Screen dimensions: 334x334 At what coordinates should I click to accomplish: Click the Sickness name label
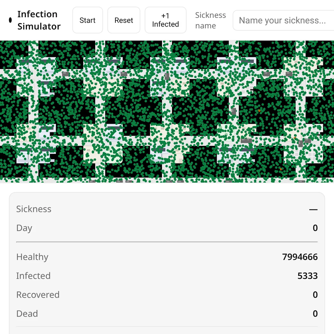210,20
